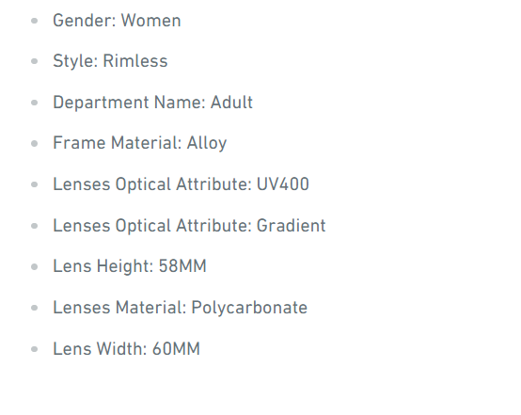Click the word 'Rimless'
Screen dimensions: 521x415
click(135, 61)
